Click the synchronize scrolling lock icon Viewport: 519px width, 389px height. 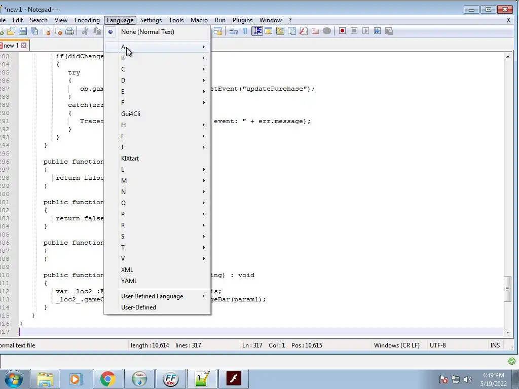point(218,31)
